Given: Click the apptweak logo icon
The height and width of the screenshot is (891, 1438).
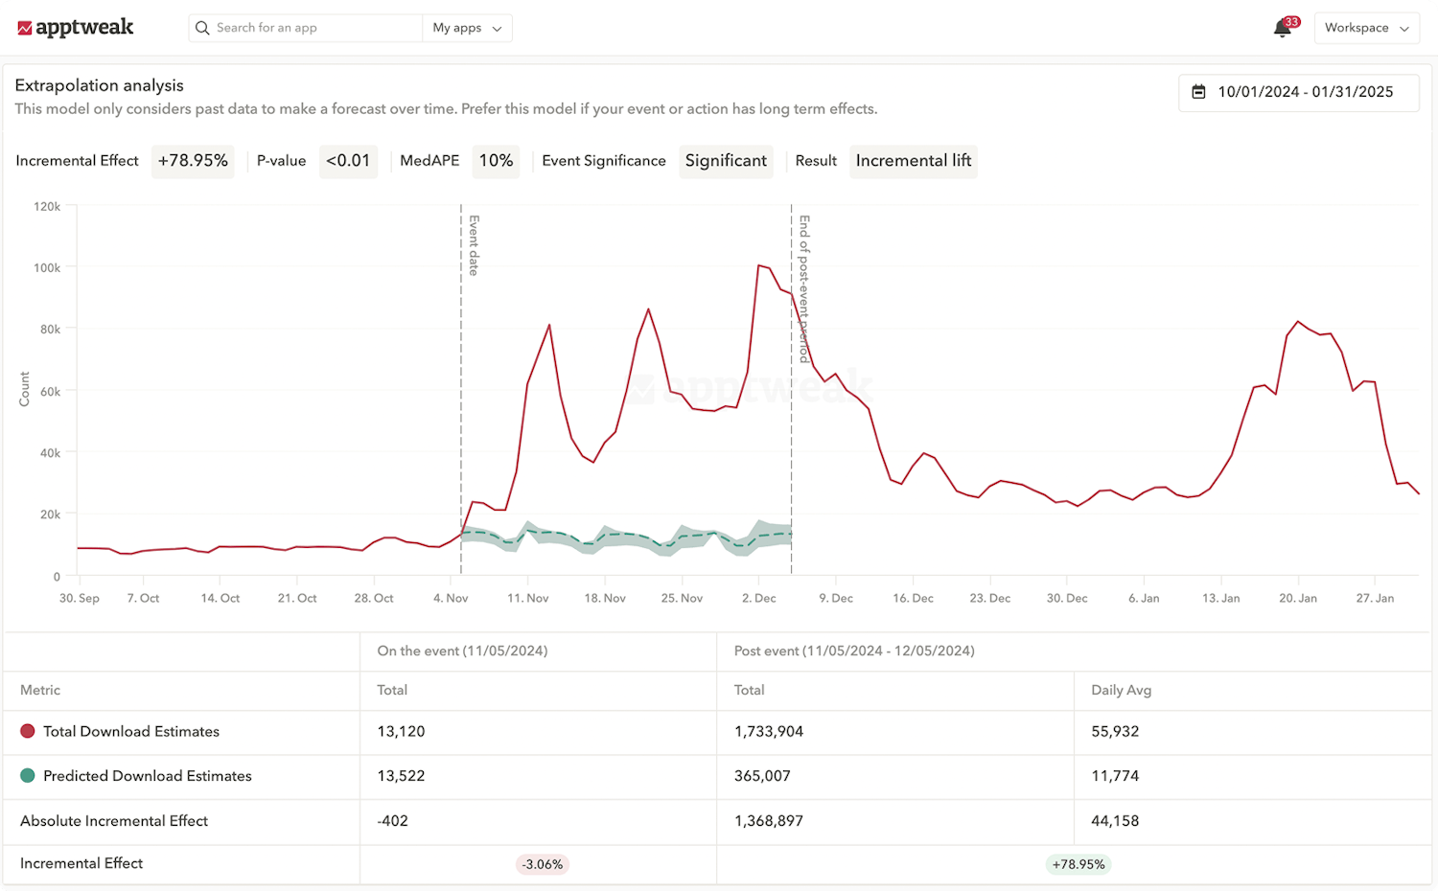Looking at the screenshot, I should point(23,27).
